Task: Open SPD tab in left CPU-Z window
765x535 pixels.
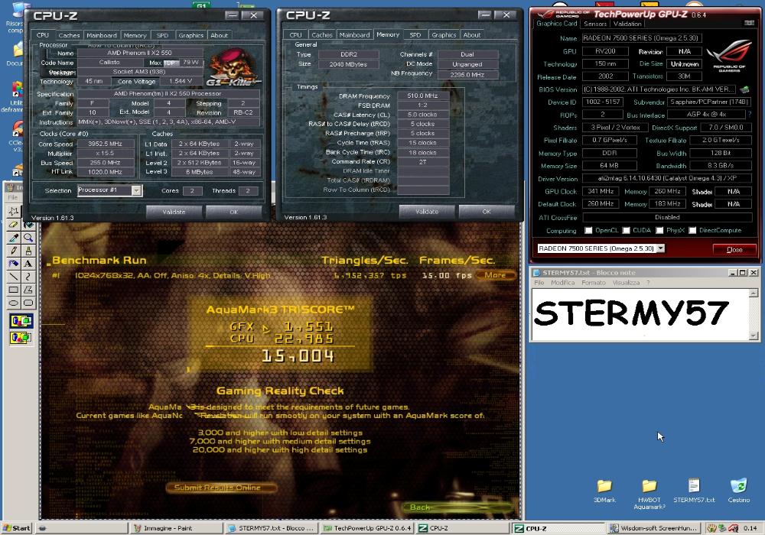Action: coord(162,35)
